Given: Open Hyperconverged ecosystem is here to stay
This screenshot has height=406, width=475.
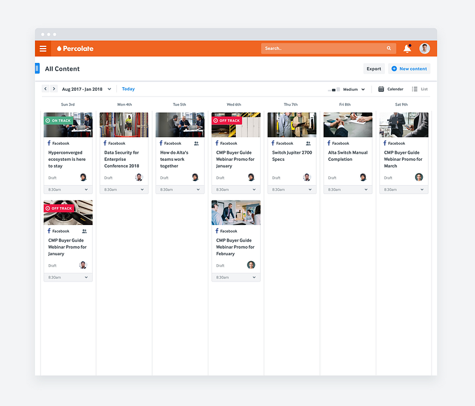Looking at the screenshot, I should coord(66,159).
